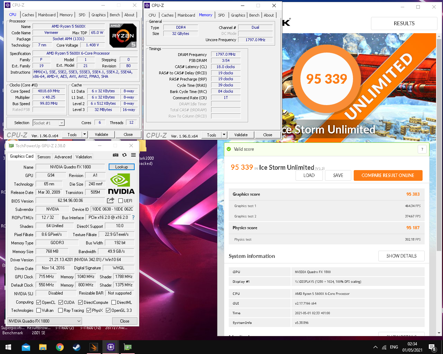Image resolution: width=443 pixels, height=354 pixels.
Task: Click SAVE button in 3DMark
Action: point(338,175)
